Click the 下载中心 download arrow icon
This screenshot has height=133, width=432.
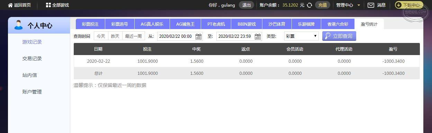click(398, 5)
